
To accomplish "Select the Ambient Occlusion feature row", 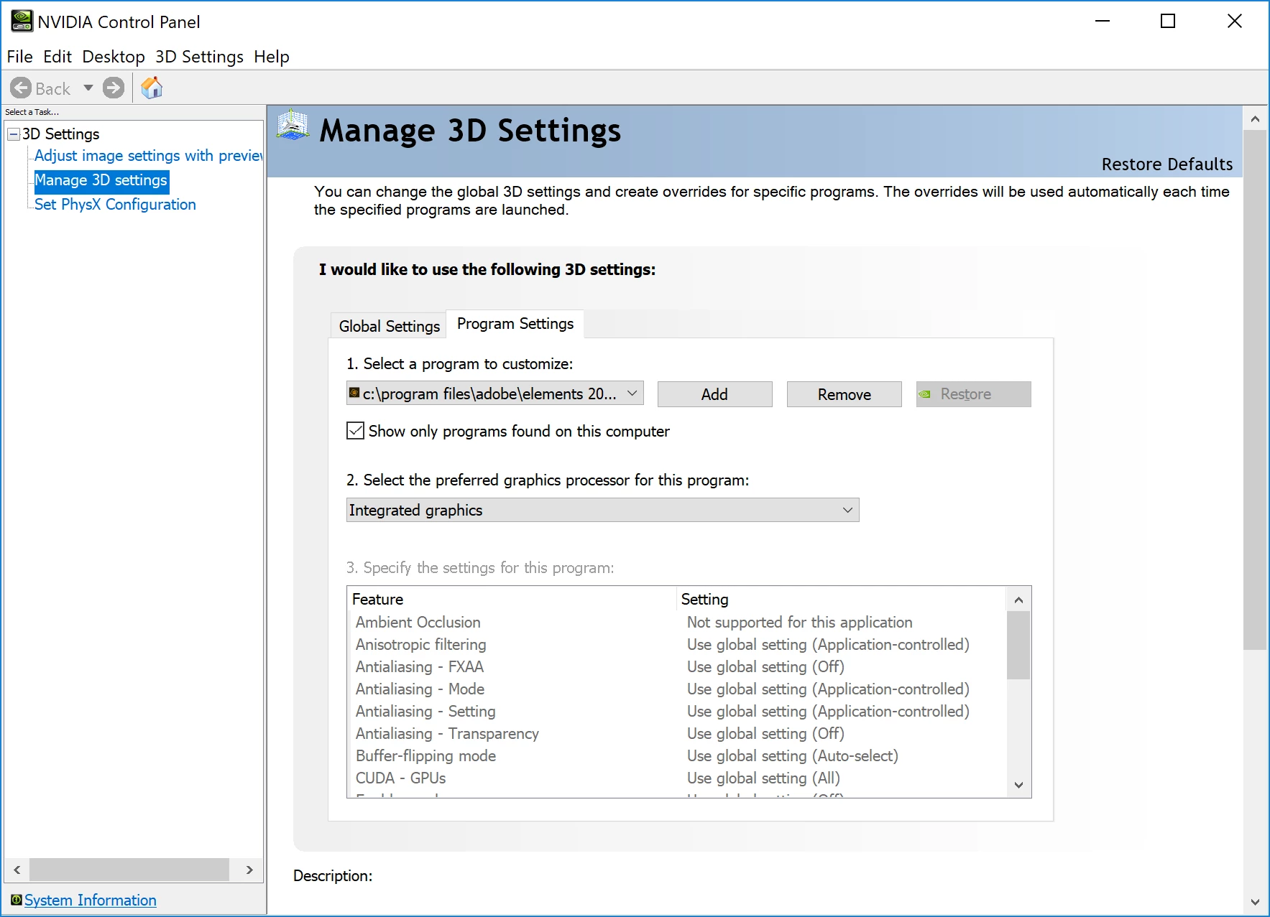I will [676, 623].
